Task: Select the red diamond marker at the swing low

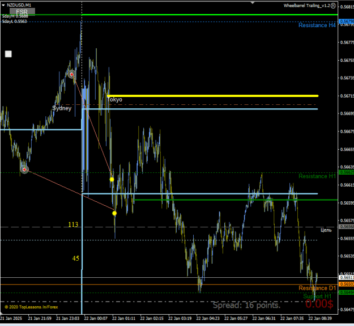Action: click(x=24, y=170)
